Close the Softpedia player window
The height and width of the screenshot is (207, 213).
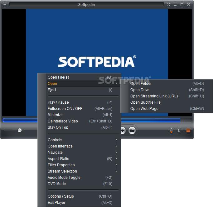click(x=189, y=5)
